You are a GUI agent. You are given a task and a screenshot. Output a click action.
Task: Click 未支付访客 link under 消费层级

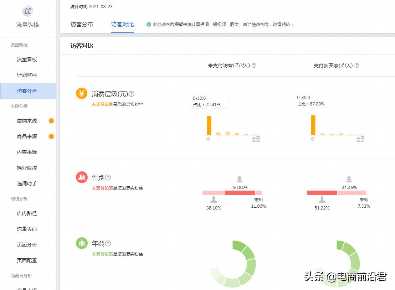[x=102, y=104]
